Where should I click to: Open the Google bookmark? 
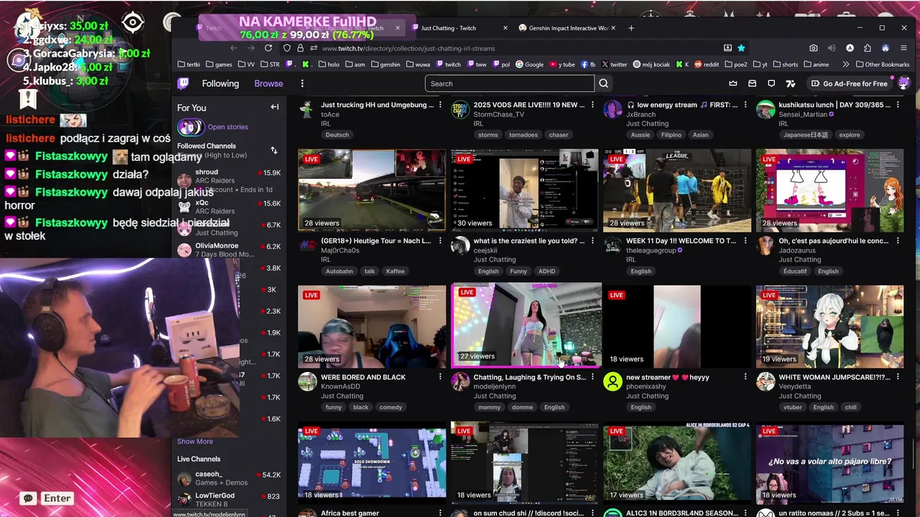click(x=529, y=64)
